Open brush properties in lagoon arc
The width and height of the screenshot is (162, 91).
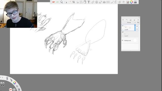click(11, 80)
